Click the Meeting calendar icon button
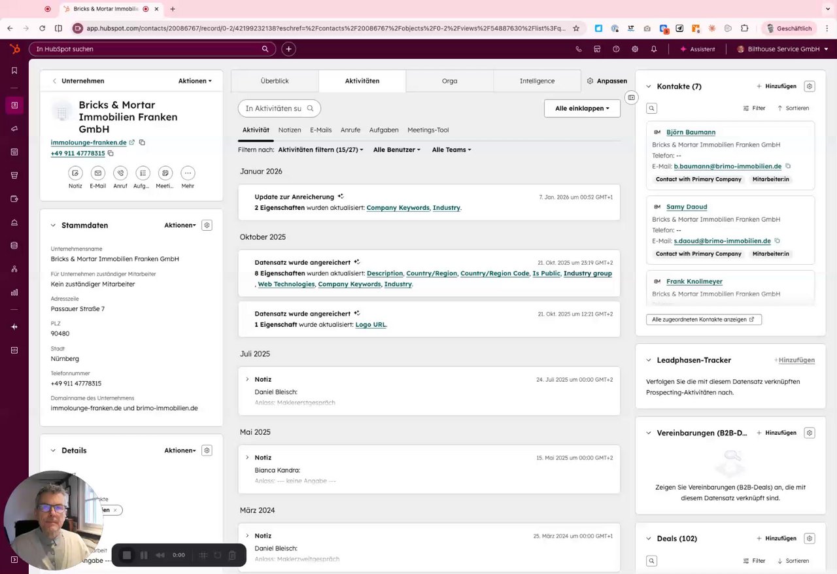The image size is (837, 574). tap(165, 173)
